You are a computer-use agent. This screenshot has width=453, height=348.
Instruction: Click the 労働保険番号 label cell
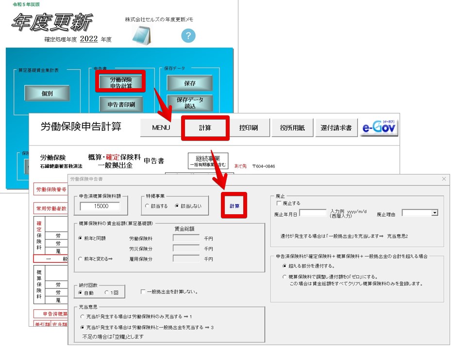51,190
